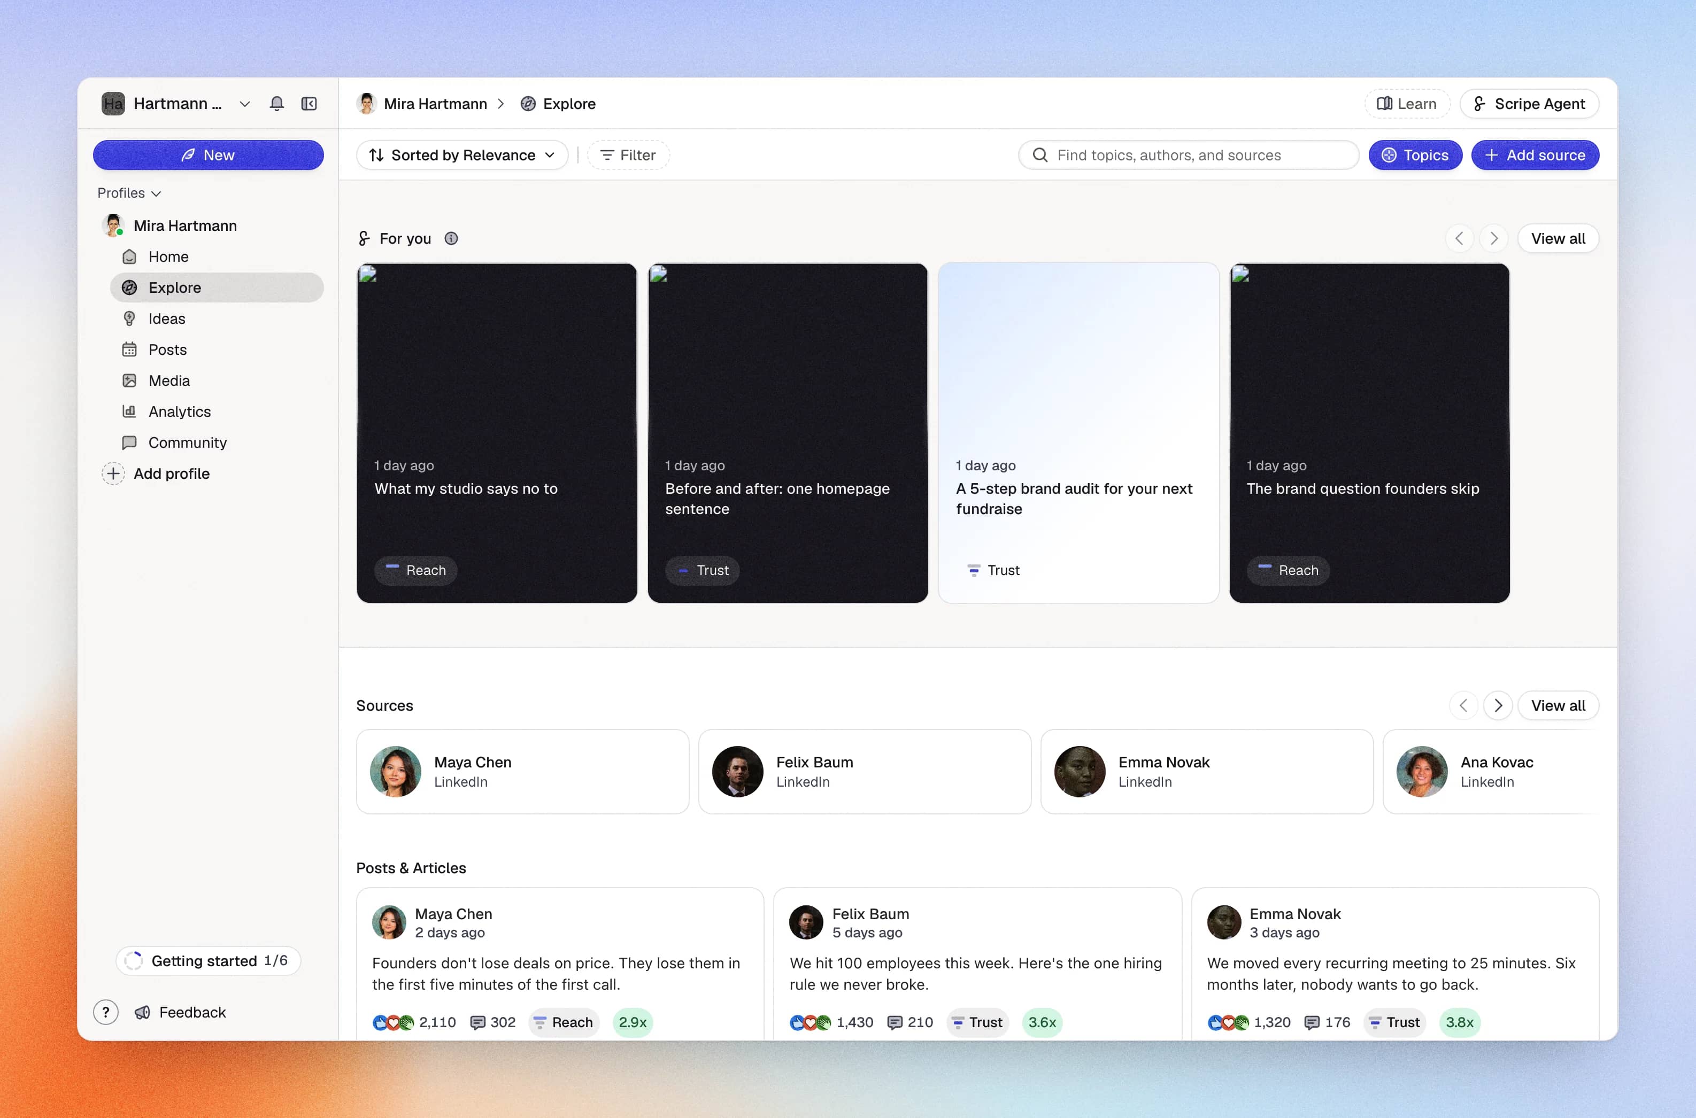
Task: Click the Explore compass icon in breadcrumb
Action: (x=528, y=104)
